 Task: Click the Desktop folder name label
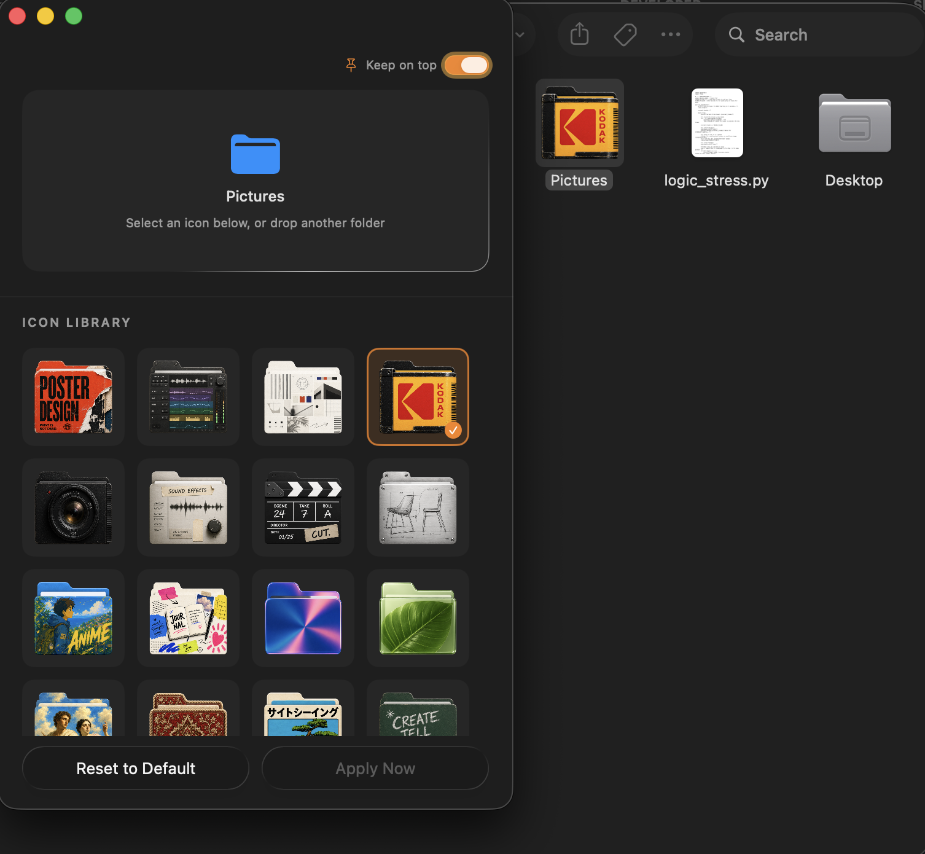tap(854, 180)
